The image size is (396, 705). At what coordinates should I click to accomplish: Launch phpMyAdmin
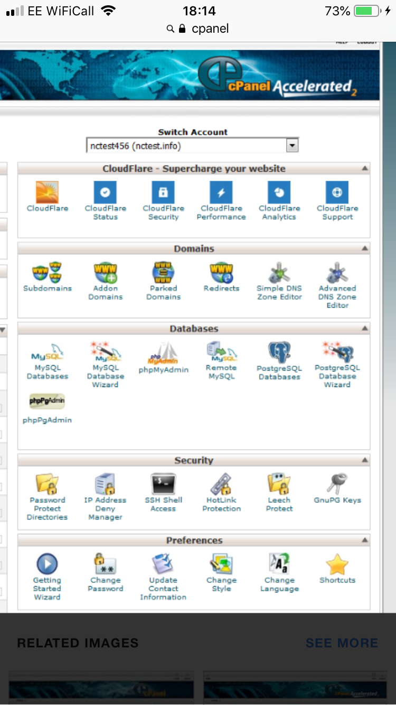pyautogui.click(x=163, y=353)
